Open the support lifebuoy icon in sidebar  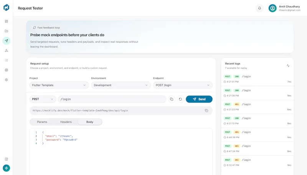(6, 70)
